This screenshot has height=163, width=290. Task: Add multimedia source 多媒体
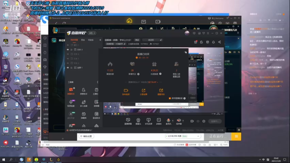[x=159, y=121]
